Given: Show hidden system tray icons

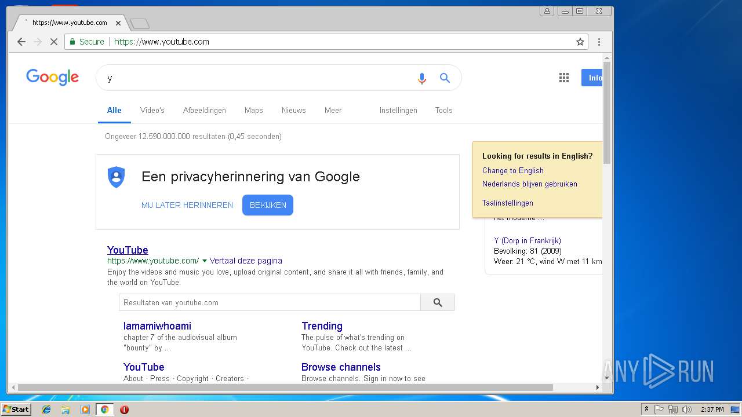Looking at the screenshot, I should (x=646, y=409).
